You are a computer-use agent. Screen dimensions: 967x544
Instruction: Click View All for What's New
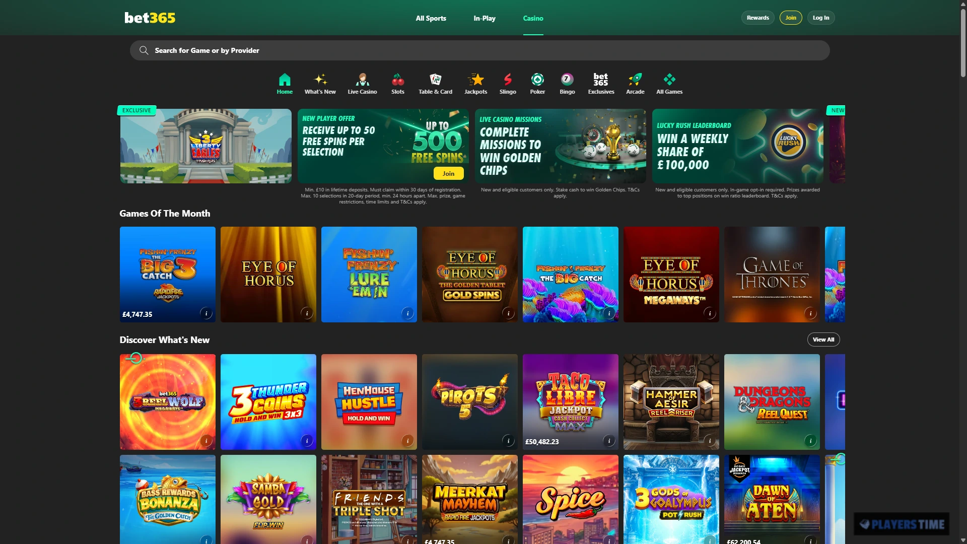point(823,339)
